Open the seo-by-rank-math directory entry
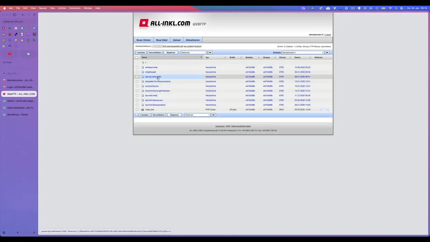Viewport: 430px width, 242px height. tap(153, 77)
